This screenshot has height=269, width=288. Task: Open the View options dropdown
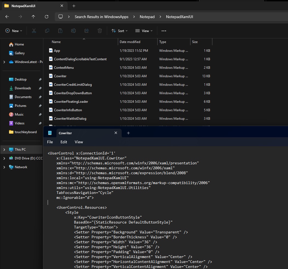tap(144, 31)
